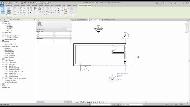Screen dimensions: 190x107
Task: Open the Structure ribbon tab
Action: pos(16,5)
